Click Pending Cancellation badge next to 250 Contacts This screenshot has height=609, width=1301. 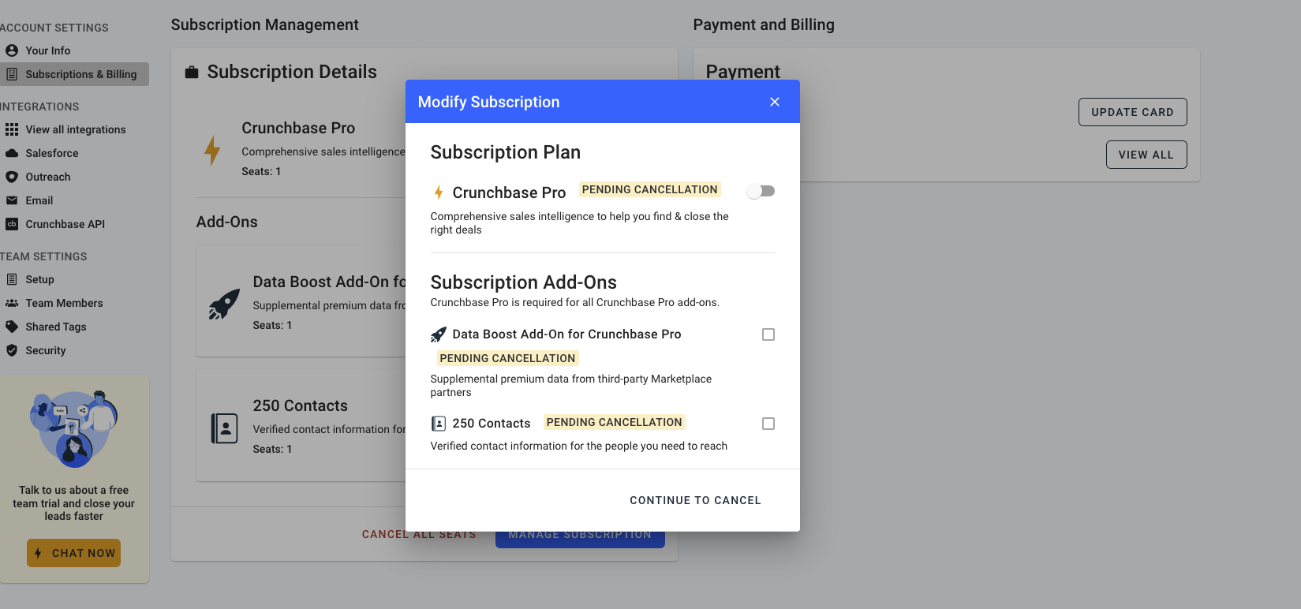click(615, 422)
